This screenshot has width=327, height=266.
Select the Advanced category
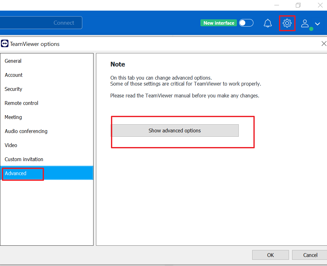(x=47, y=173)
